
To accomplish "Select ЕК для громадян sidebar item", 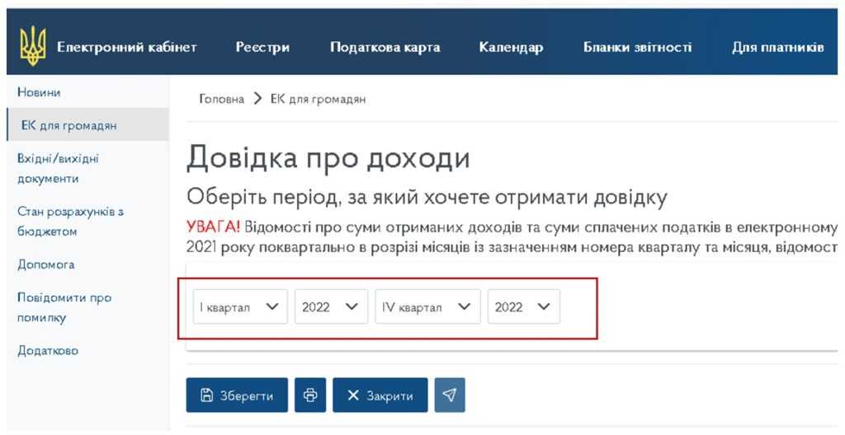I will [87, 125].
